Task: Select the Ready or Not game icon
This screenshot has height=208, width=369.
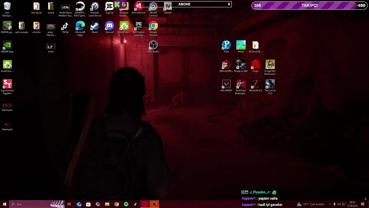Action: tap(241, 66)
